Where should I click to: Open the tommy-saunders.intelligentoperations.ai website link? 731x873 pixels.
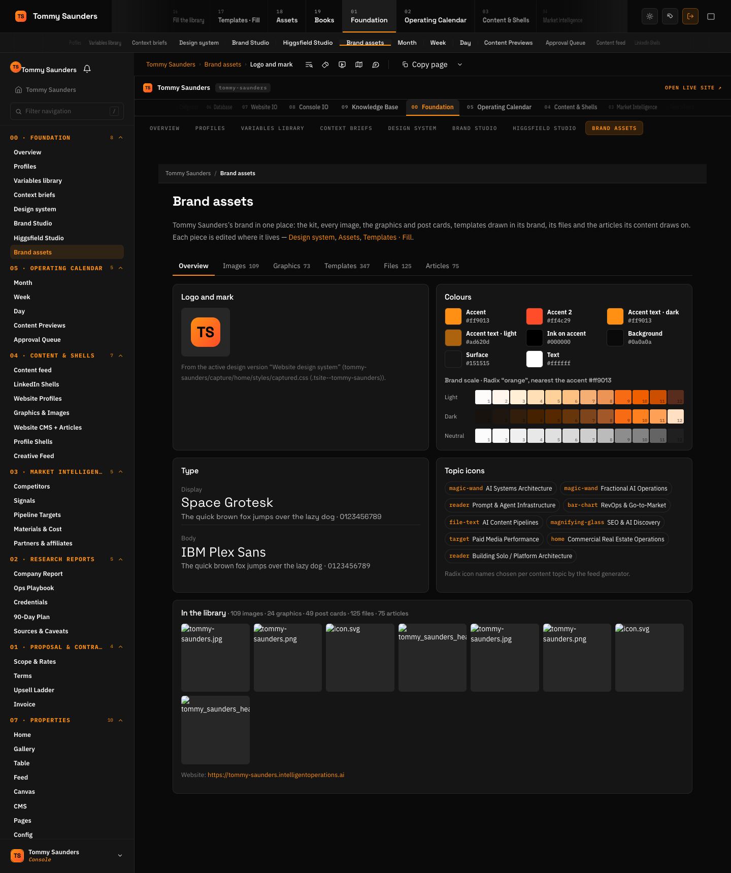[x=276, y=775]
